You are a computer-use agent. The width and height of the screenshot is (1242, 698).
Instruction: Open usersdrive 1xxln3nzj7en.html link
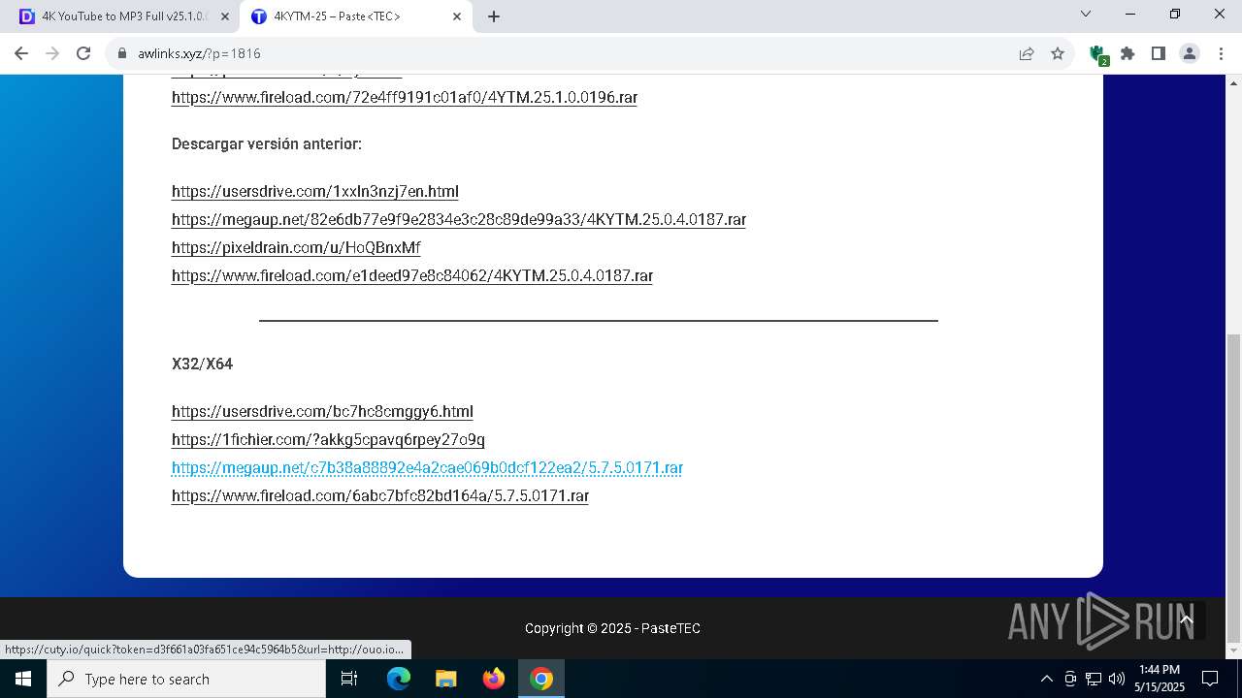tap(315, 191)
